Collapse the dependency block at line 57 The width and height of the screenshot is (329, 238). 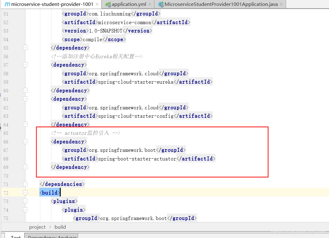pyautogui.click(x=25, y=65)
